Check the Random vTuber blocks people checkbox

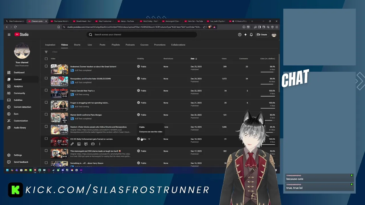pos(46,126)
